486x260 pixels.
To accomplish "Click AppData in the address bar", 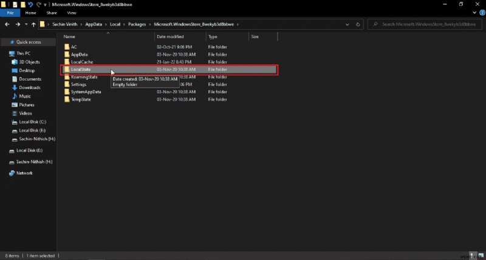I will point(94,24).
